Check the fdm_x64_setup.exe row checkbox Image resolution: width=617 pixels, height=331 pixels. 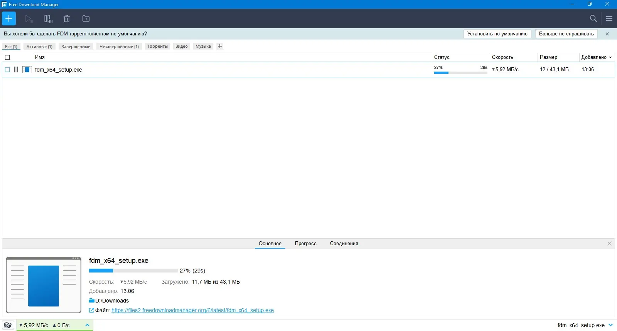pyautogui.click(x=7, y=70)
